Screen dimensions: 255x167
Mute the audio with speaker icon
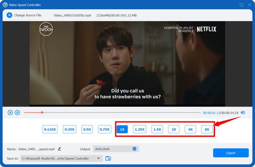(243, 112)
